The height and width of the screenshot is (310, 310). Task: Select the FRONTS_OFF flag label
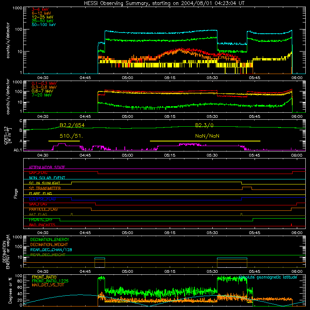pos(41,220)
